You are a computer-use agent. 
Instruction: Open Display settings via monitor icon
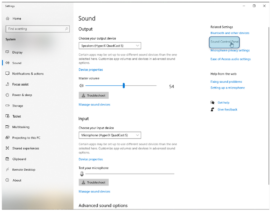(8, 52)
